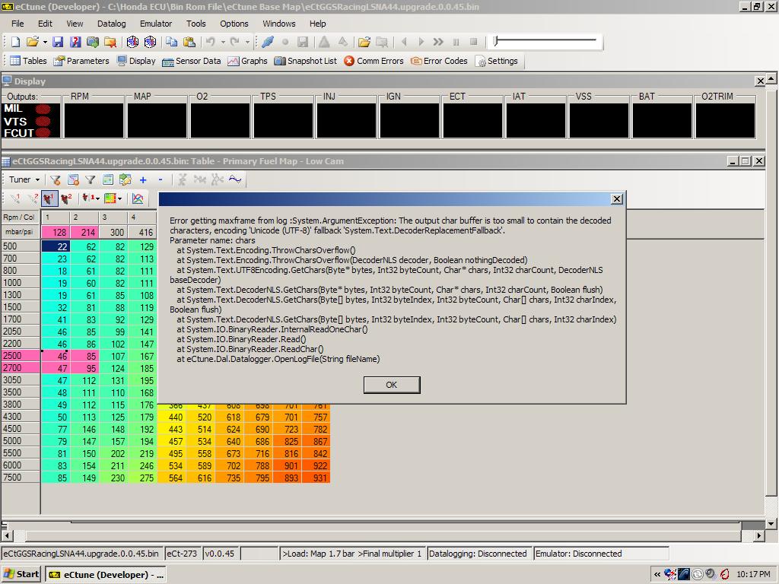Open the File menu

click(17, 24)
